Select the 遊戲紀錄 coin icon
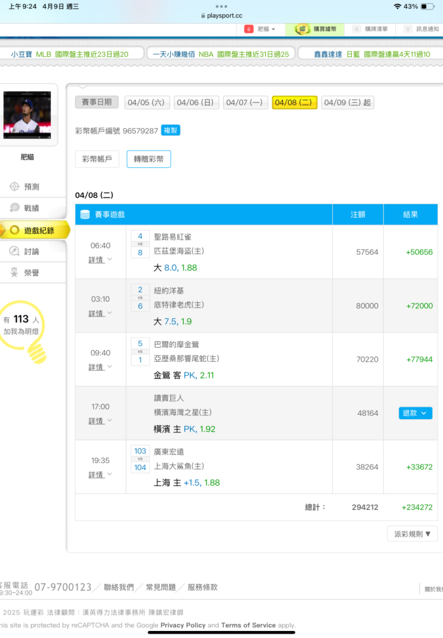The height and width of the screenshot is (638, 443). [x=15, y=230]
